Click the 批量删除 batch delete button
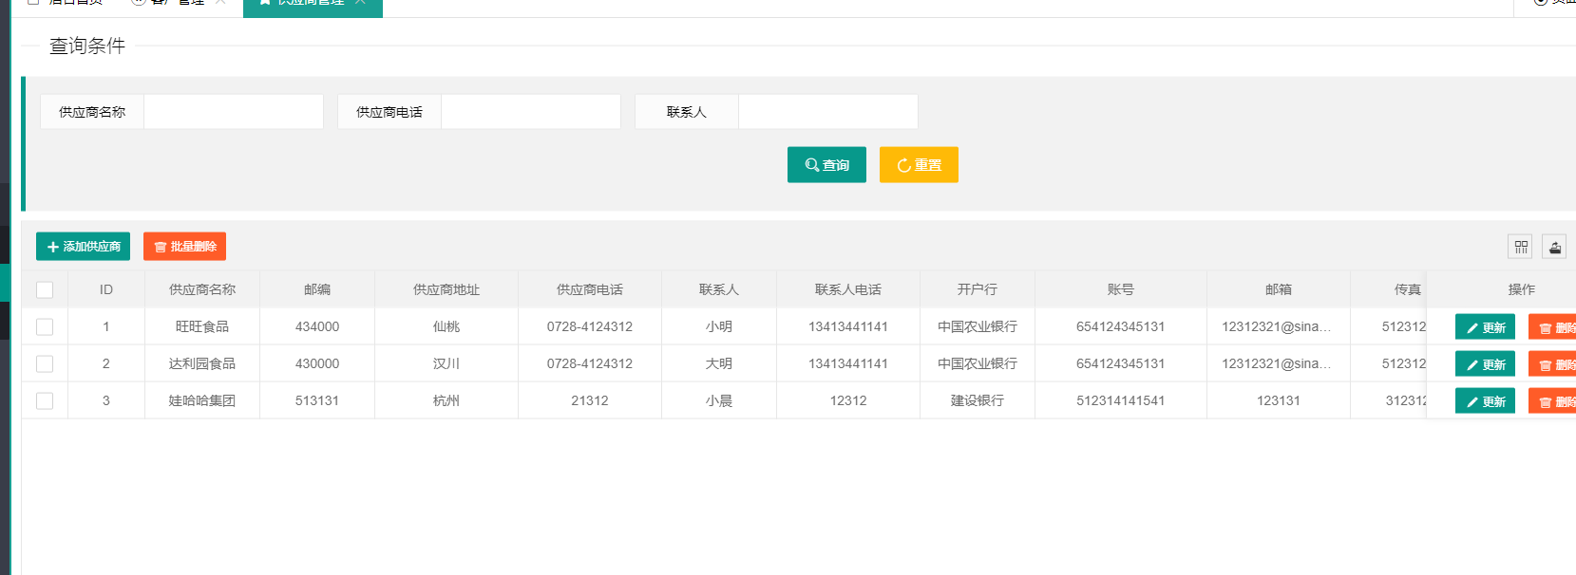Image resolution: width=1576 pixels, height=575 pixels. pos(184,247)
